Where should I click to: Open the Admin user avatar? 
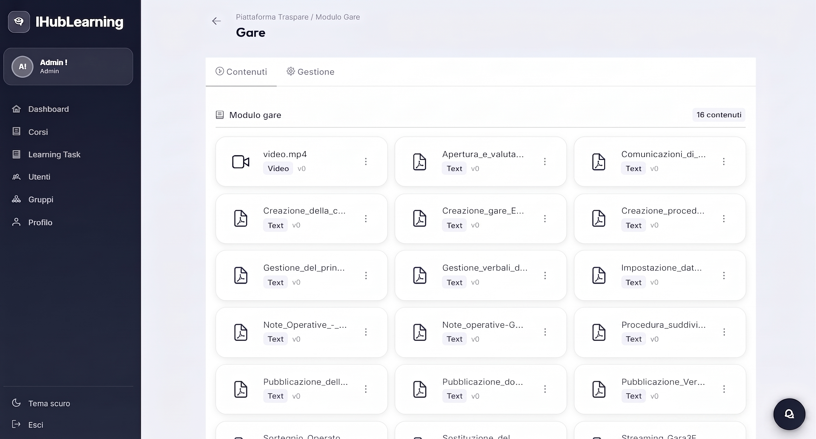coord(22,67)
